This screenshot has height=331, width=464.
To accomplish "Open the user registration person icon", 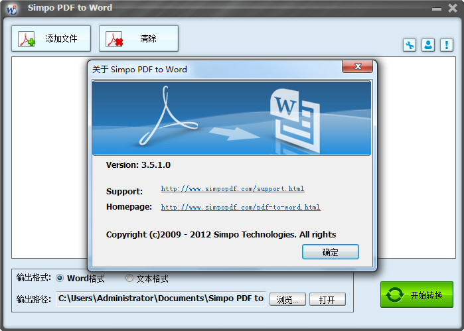I will (x=428, y=45).
